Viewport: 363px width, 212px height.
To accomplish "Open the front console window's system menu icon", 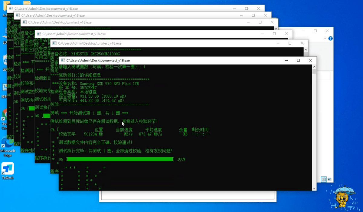I will (62, 61).
